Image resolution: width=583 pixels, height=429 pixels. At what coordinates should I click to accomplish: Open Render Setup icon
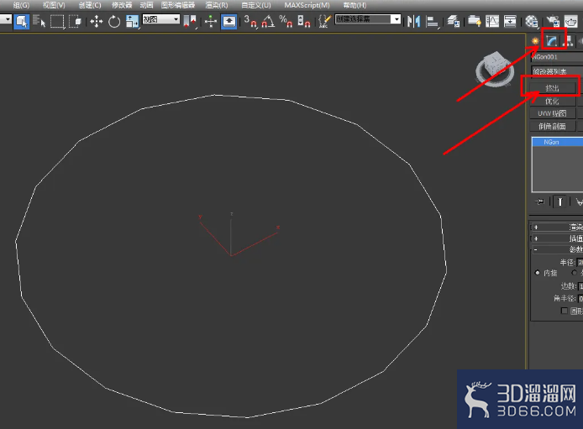pos(553,21)
